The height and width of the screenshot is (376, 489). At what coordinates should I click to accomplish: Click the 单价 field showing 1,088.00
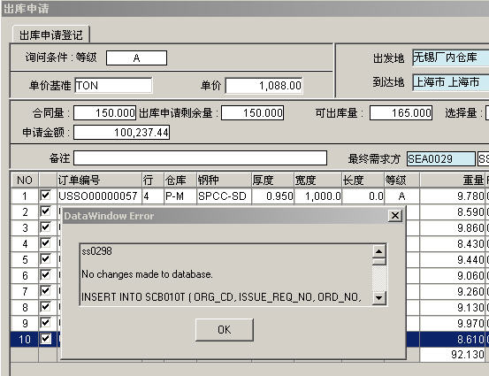264,85
